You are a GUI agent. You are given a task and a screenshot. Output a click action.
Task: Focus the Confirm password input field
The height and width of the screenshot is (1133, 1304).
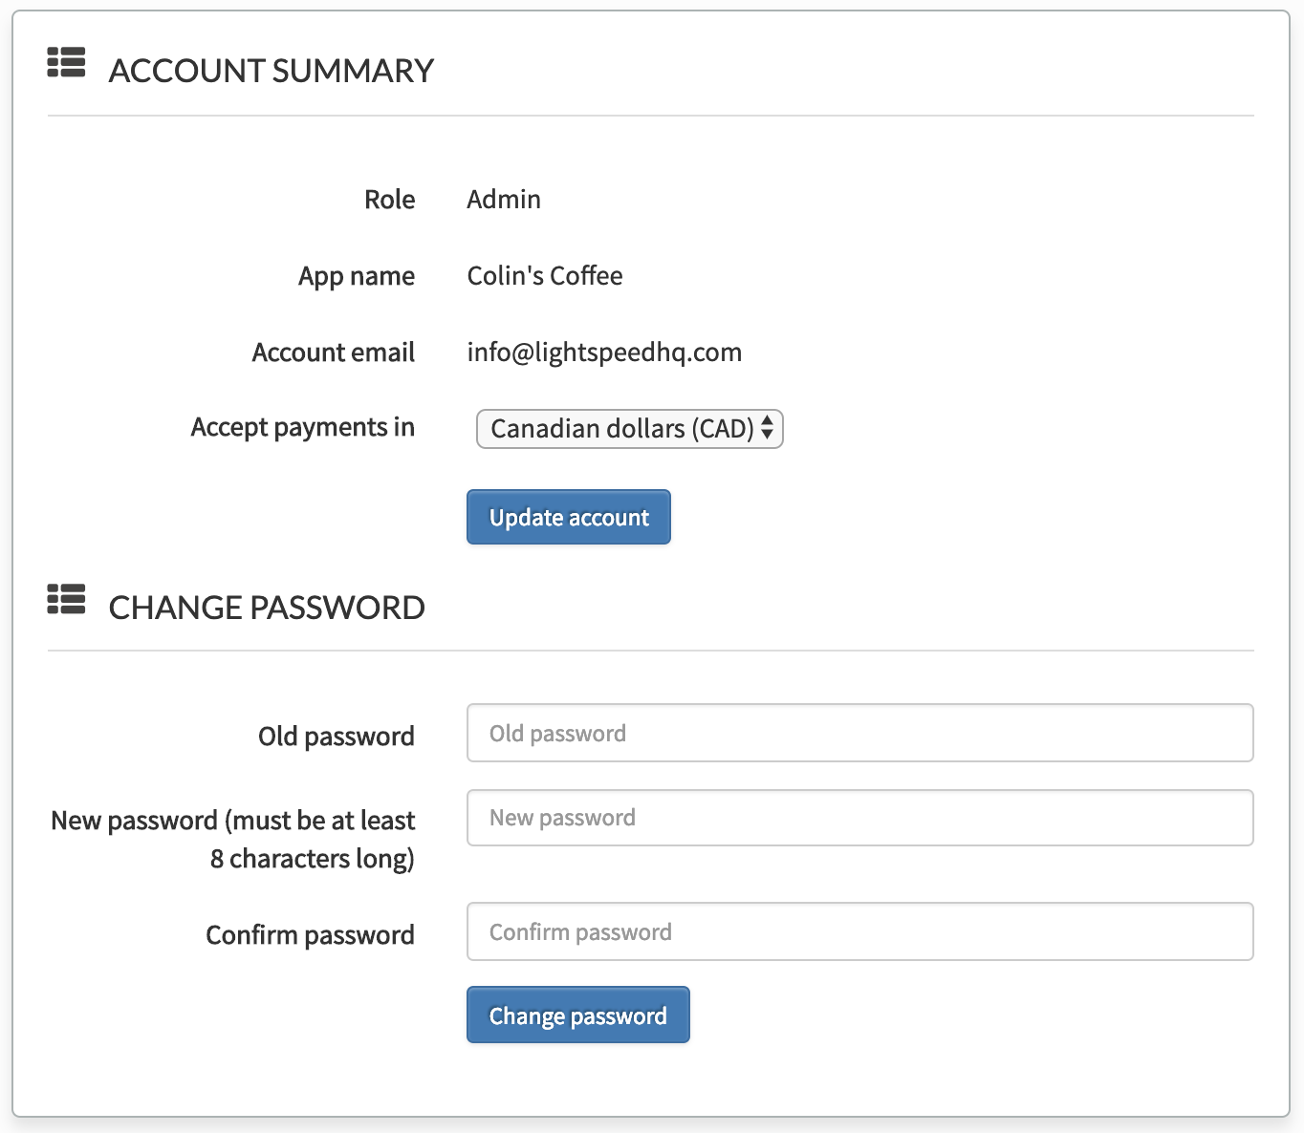858,932
